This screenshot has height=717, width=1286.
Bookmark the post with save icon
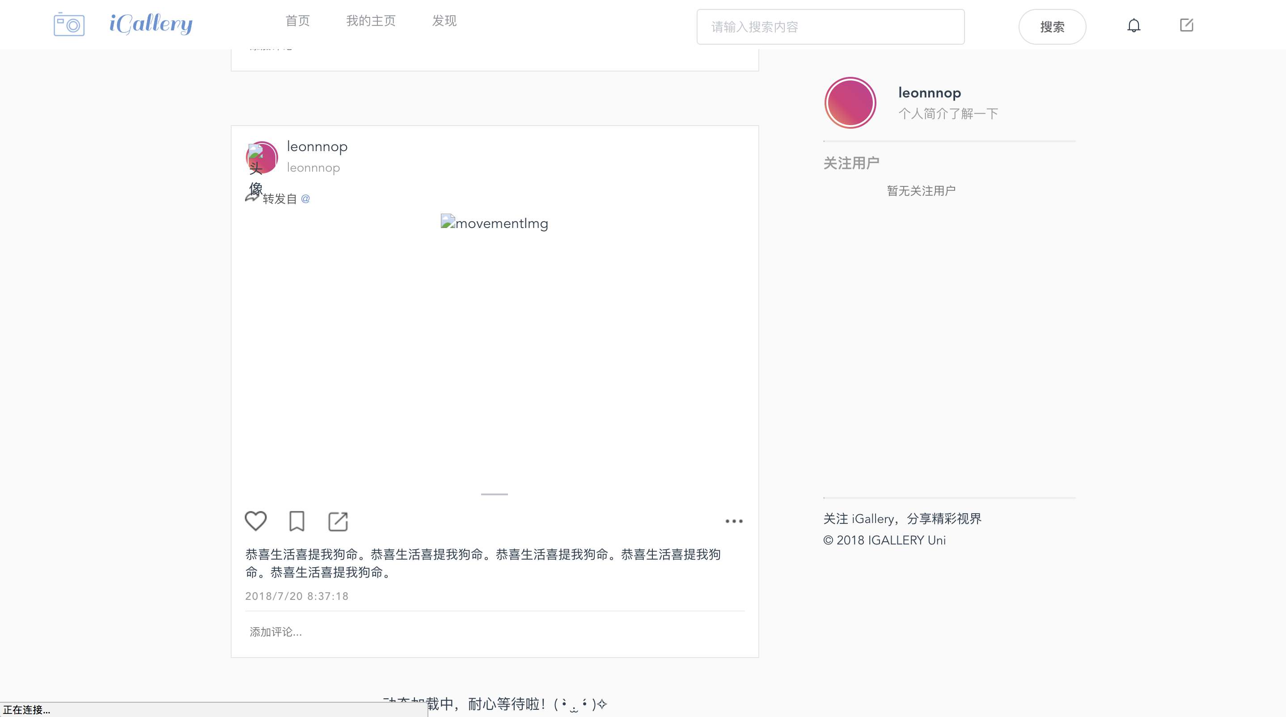(x=296, y=521)
